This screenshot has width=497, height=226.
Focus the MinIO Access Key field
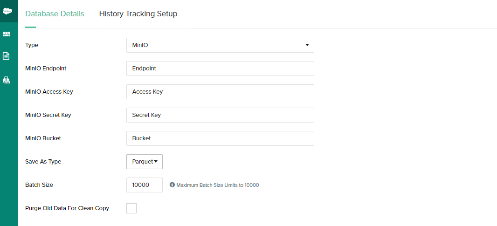[220, 92]
